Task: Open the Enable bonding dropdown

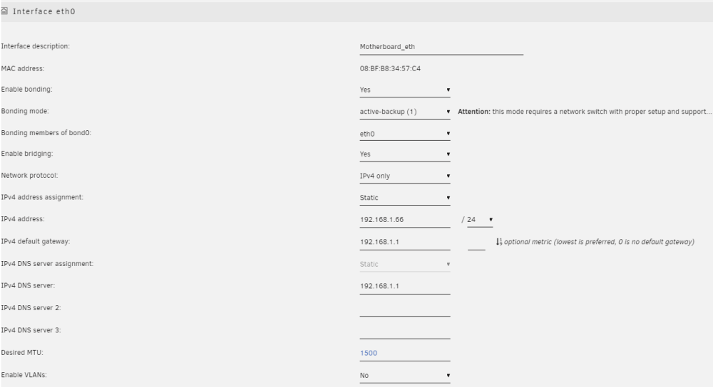Action: [x=405, y=90]
